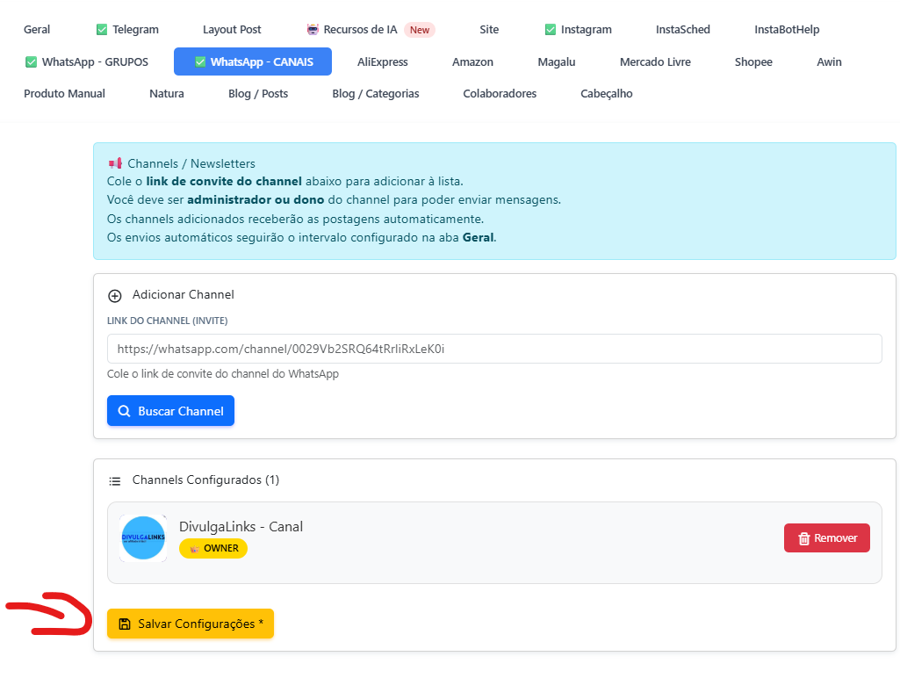Click the DivulgaLinks channel avatar thumbnail
The image size is (900, 678).
[143, 538]
